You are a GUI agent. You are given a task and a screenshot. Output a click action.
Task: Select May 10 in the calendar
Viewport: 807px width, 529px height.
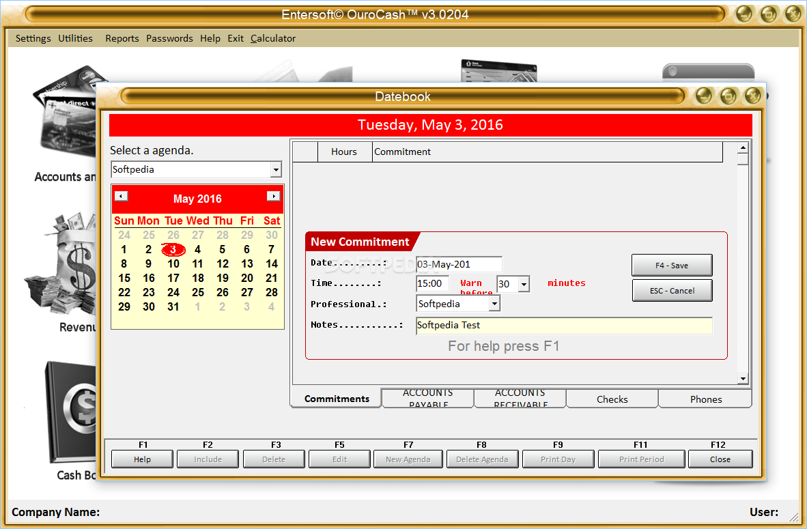(x=173, y=263)
